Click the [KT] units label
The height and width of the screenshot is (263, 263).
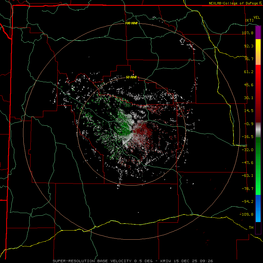pos(250,20)
